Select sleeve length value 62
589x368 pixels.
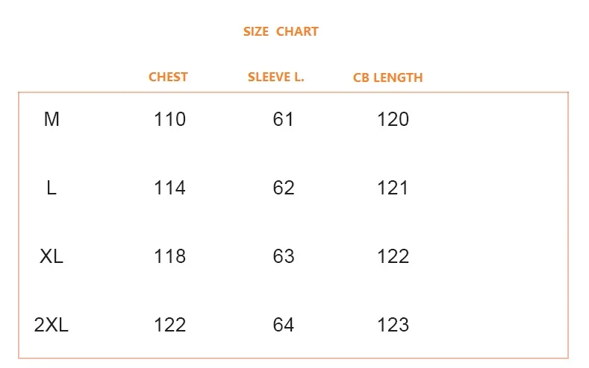click(x=284, y=188)
